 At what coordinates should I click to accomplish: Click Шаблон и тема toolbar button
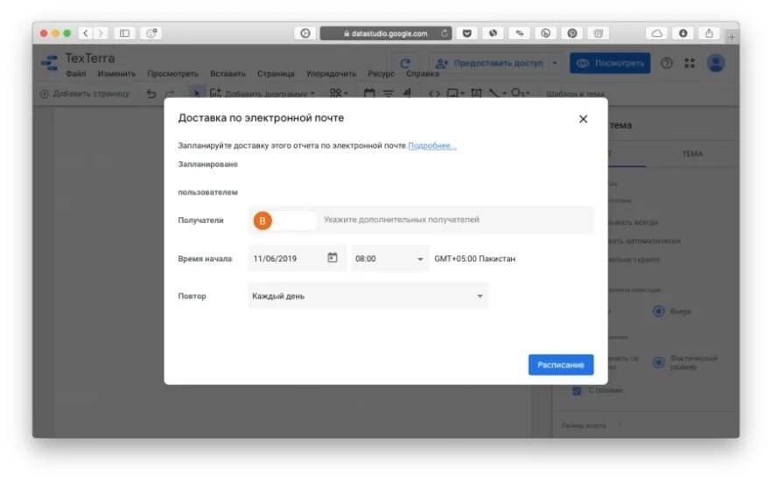pos(575,94)
